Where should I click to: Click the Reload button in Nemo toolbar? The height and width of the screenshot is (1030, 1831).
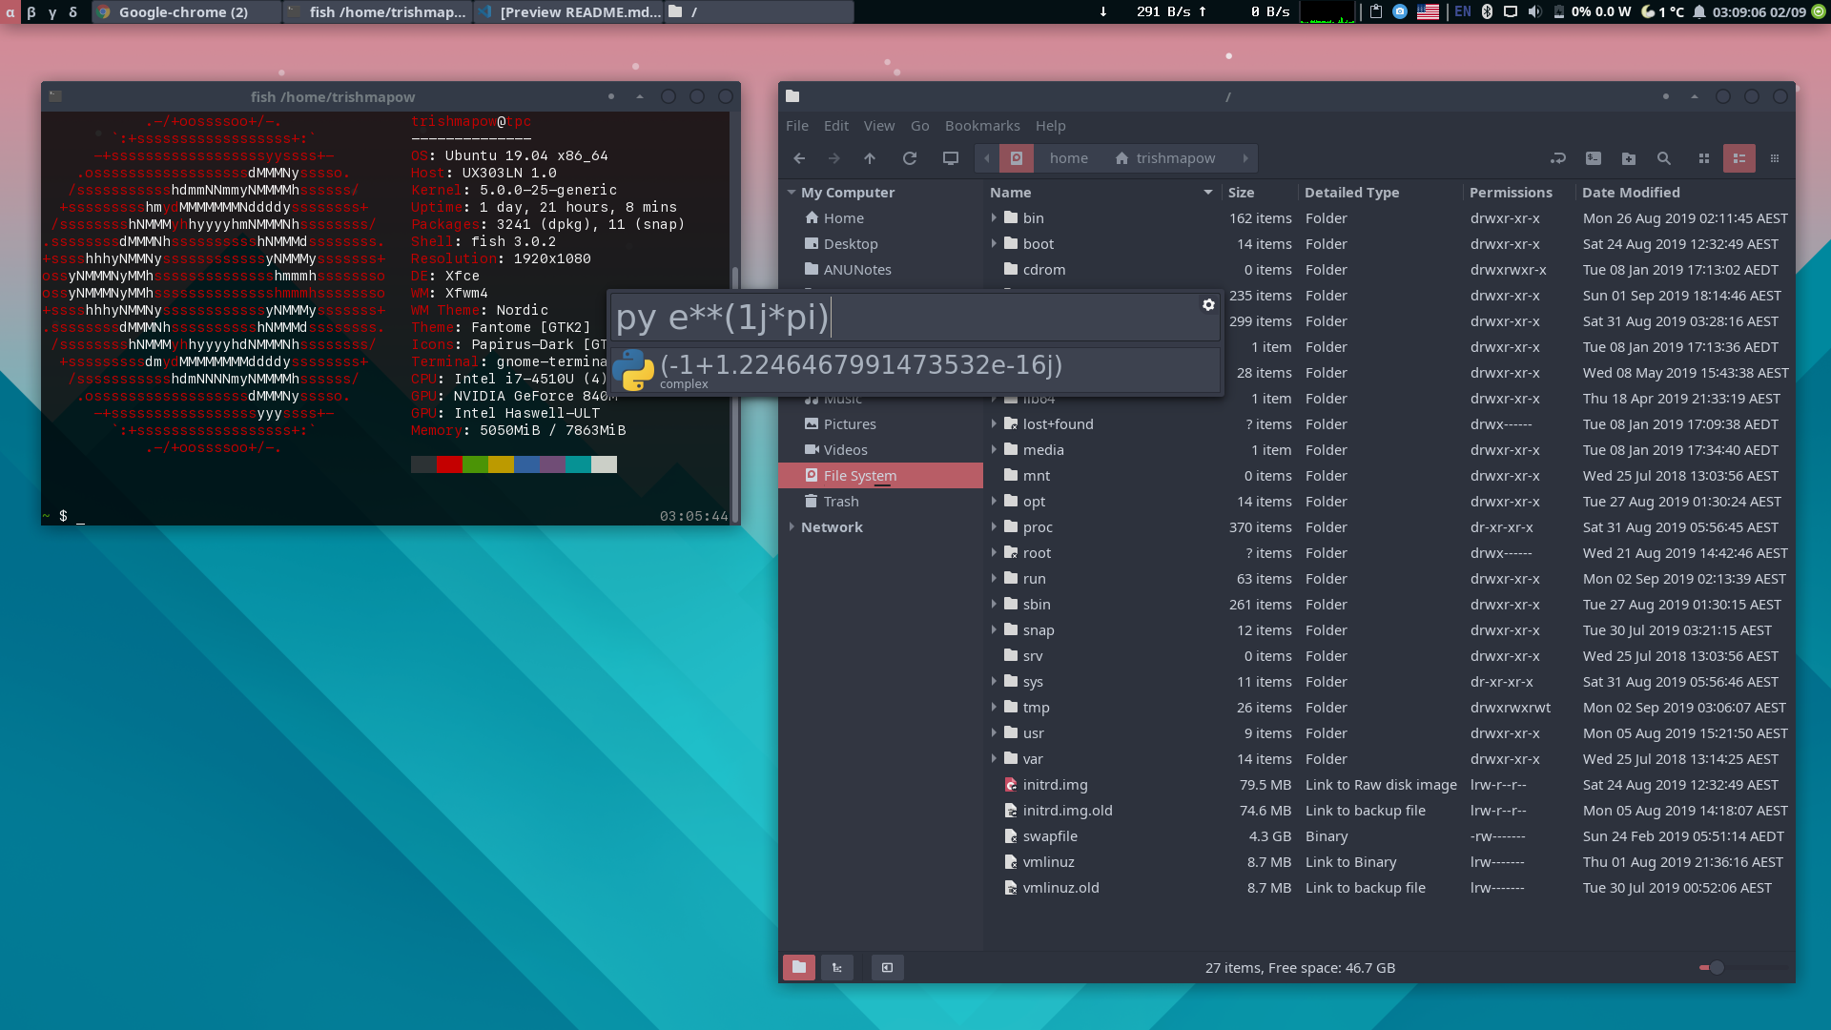[x=910, y=158]
